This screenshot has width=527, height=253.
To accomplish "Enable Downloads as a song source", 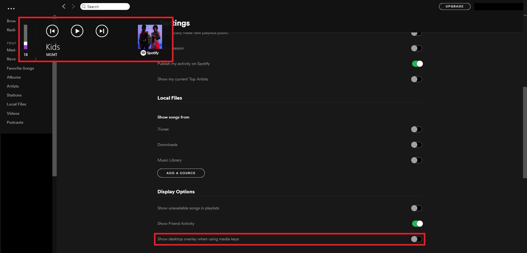I will [x=416, y=145].
